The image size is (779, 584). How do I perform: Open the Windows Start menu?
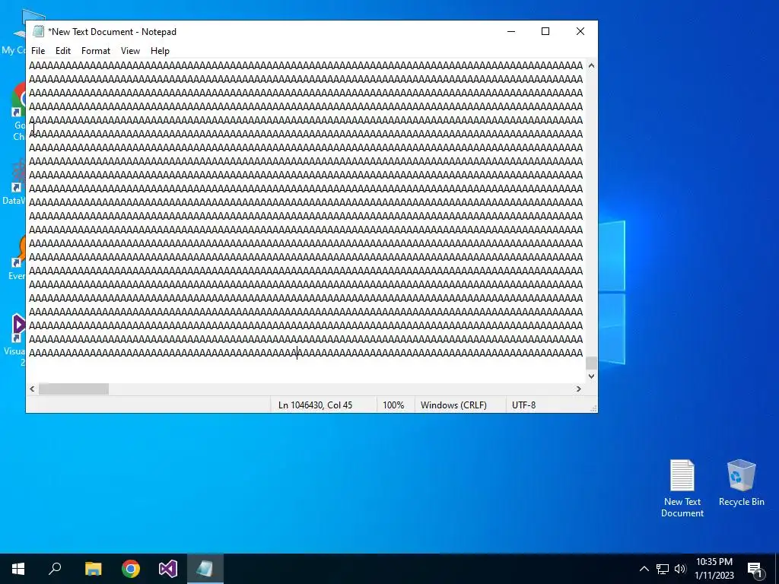coord(18,569)
